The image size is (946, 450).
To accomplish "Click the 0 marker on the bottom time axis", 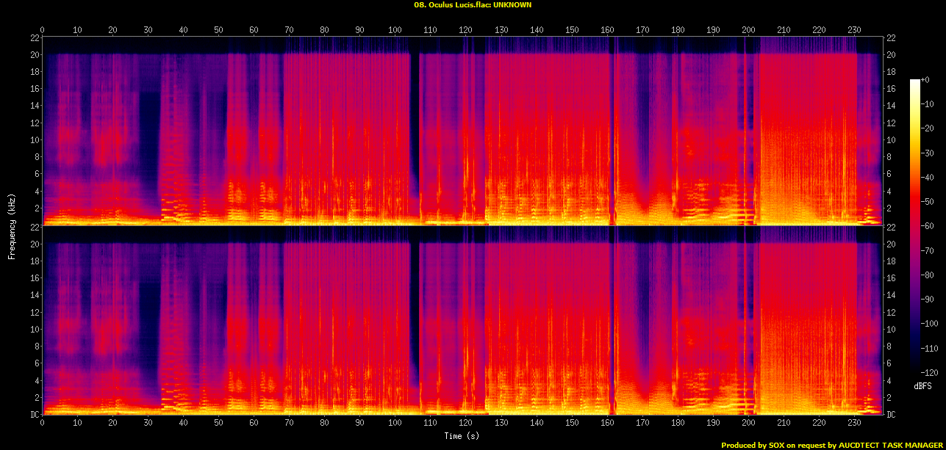I will coord(43,421).
